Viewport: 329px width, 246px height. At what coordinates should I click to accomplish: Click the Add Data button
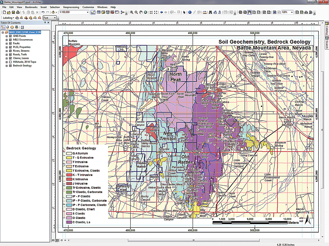[x=53, y=13]
